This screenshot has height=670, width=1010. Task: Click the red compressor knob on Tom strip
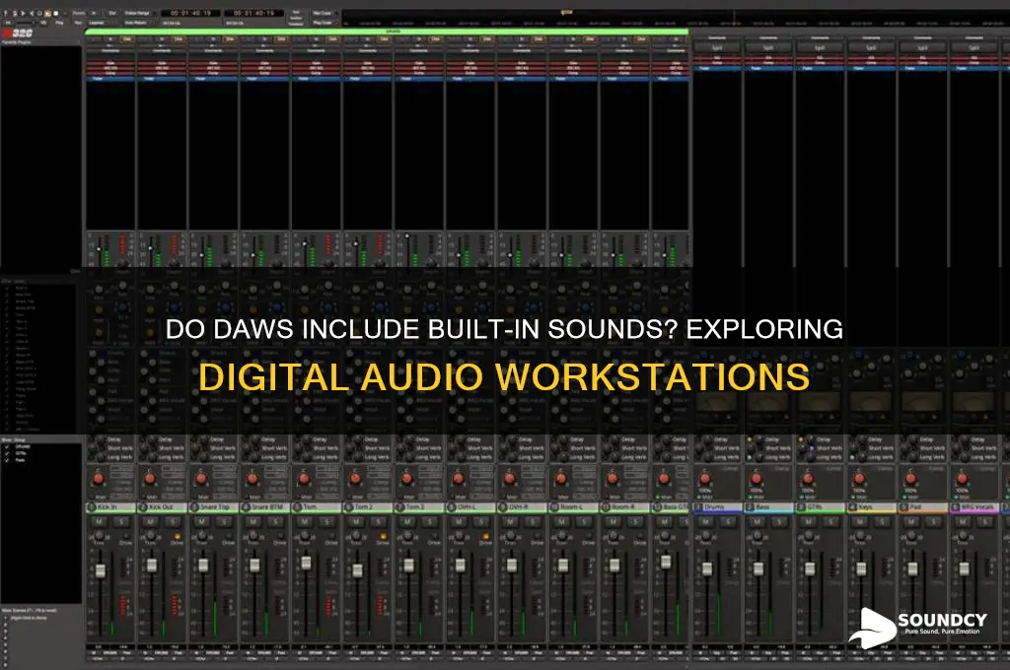pos(304,478)
